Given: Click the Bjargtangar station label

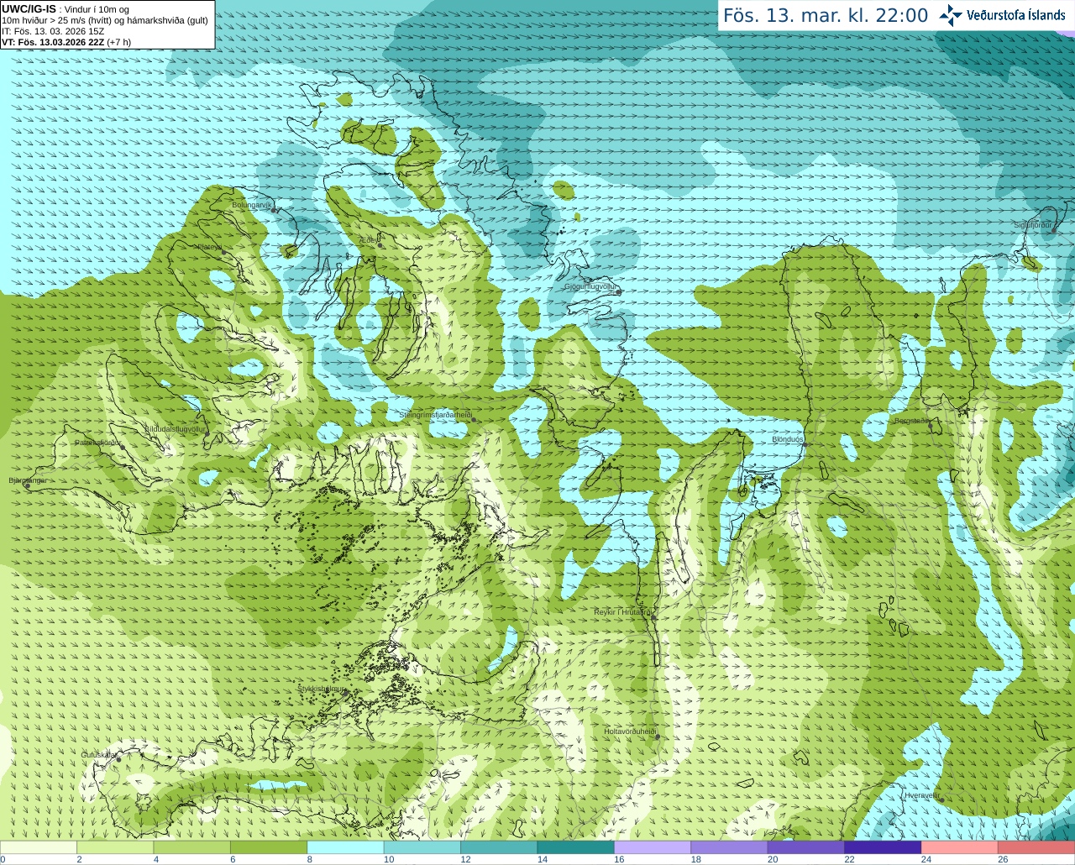Looking at the screenshot, I should pos(28,480).
